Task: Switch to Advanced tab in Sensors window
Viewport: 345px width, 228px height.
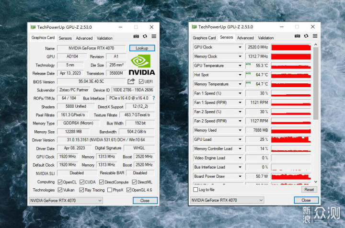Action: click(x=245, y=38)
